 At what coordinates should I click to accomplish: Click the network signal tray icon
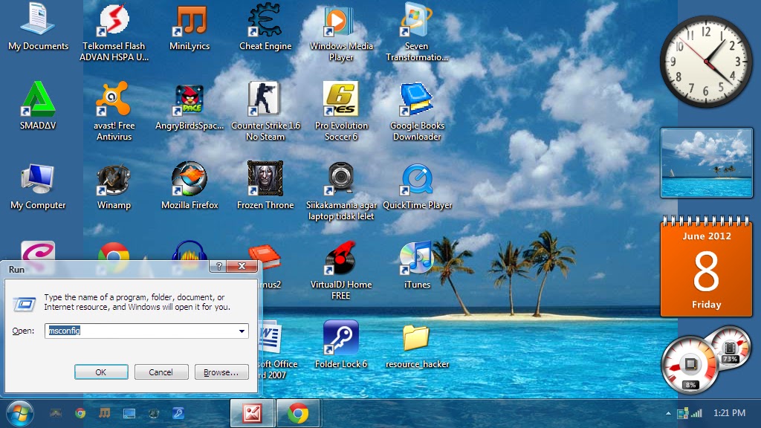[697, 413]
